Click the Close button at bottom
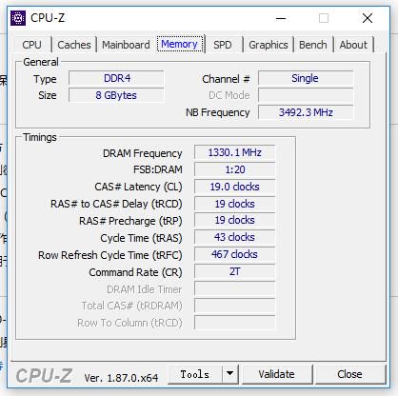Viewport: 398px width, 396px height. pyautogui.click(x=349, y=374)
